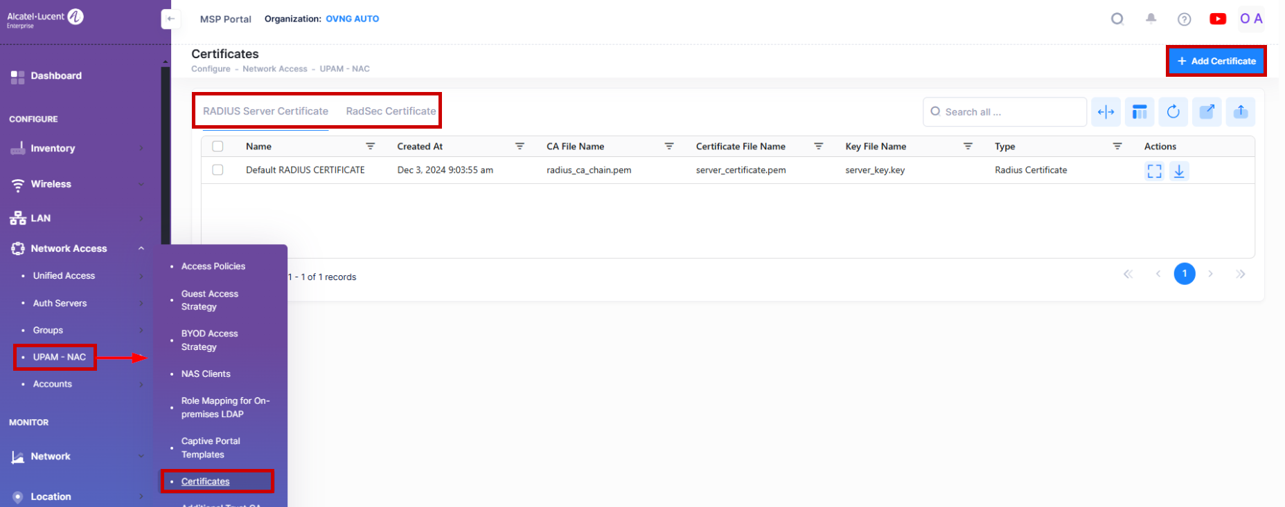
Task: View certificate details with expand icon
Action: tap(1154, 171)
